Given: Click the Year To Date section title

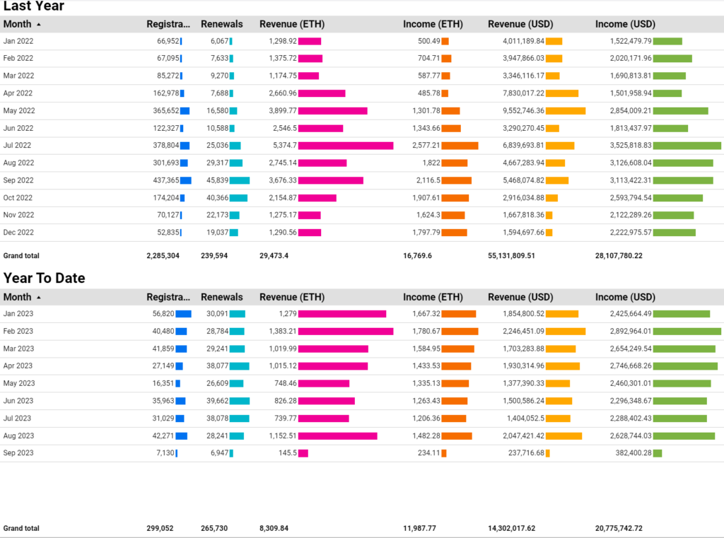Looking at the screenshot, I should 45,278.
